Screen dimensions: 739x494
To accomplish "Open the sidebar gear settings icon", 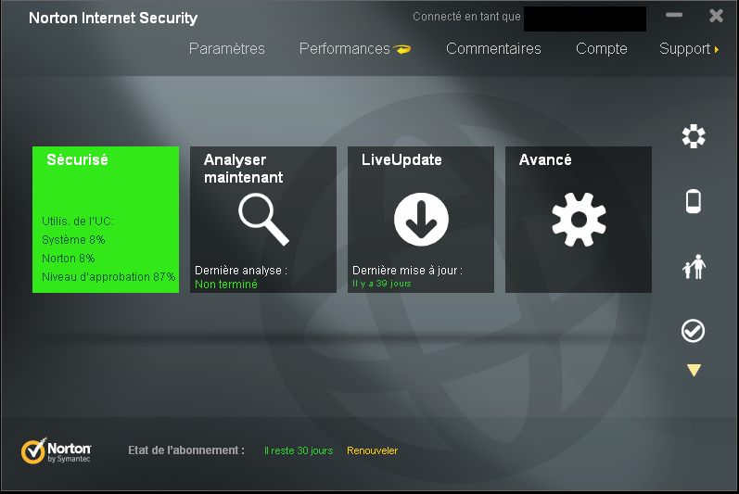I will 694,136.
